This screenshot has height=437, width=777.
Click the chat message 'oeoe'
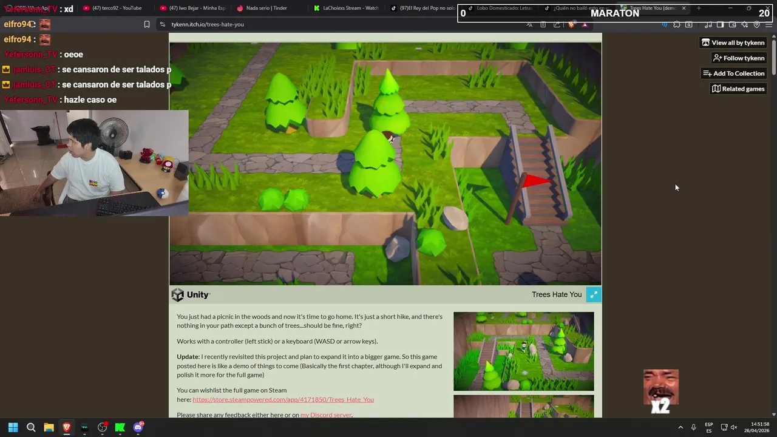click(x=73, y=54)
